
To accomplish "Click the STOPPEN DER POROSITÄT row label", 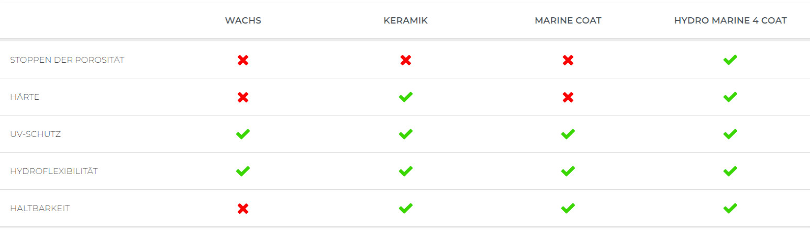I will 67,60.
